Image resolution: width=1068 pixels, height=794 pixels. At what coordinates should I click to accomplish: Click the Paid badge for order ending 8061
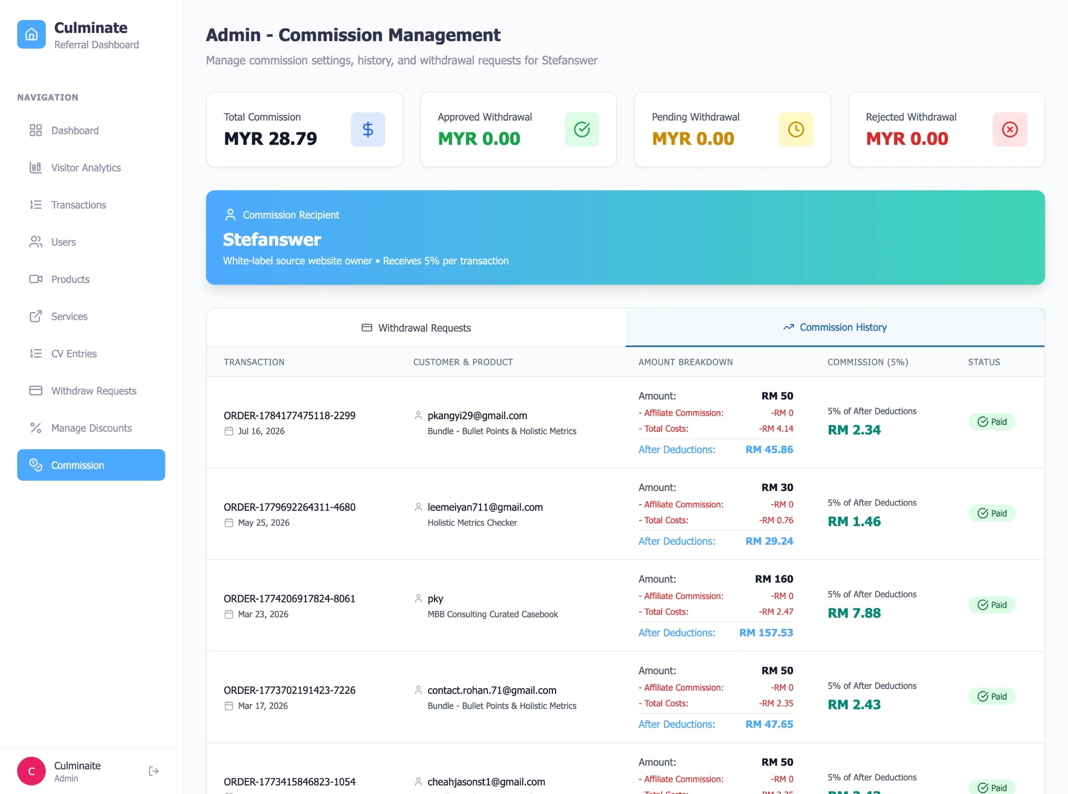click(992, 605)
